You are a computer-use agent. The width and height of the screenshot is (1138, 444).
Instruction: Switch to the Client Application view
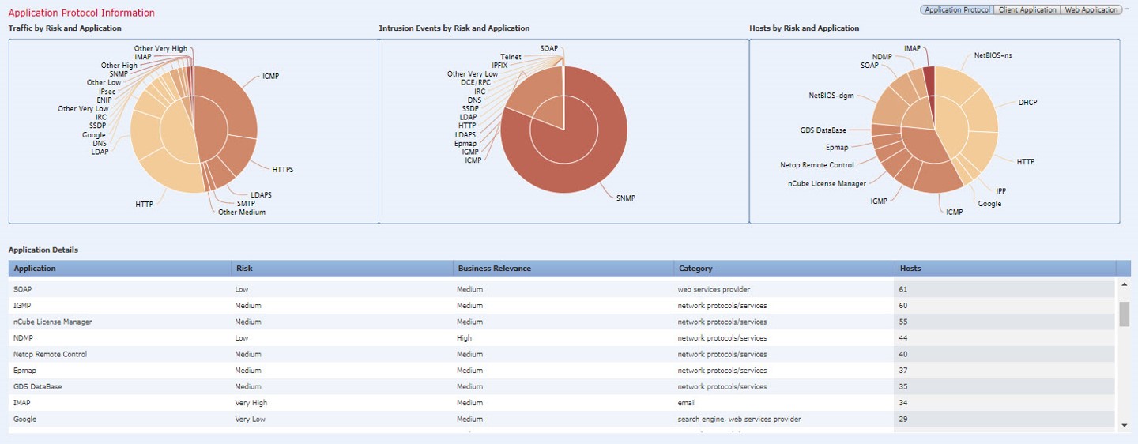click(1027, 10)
